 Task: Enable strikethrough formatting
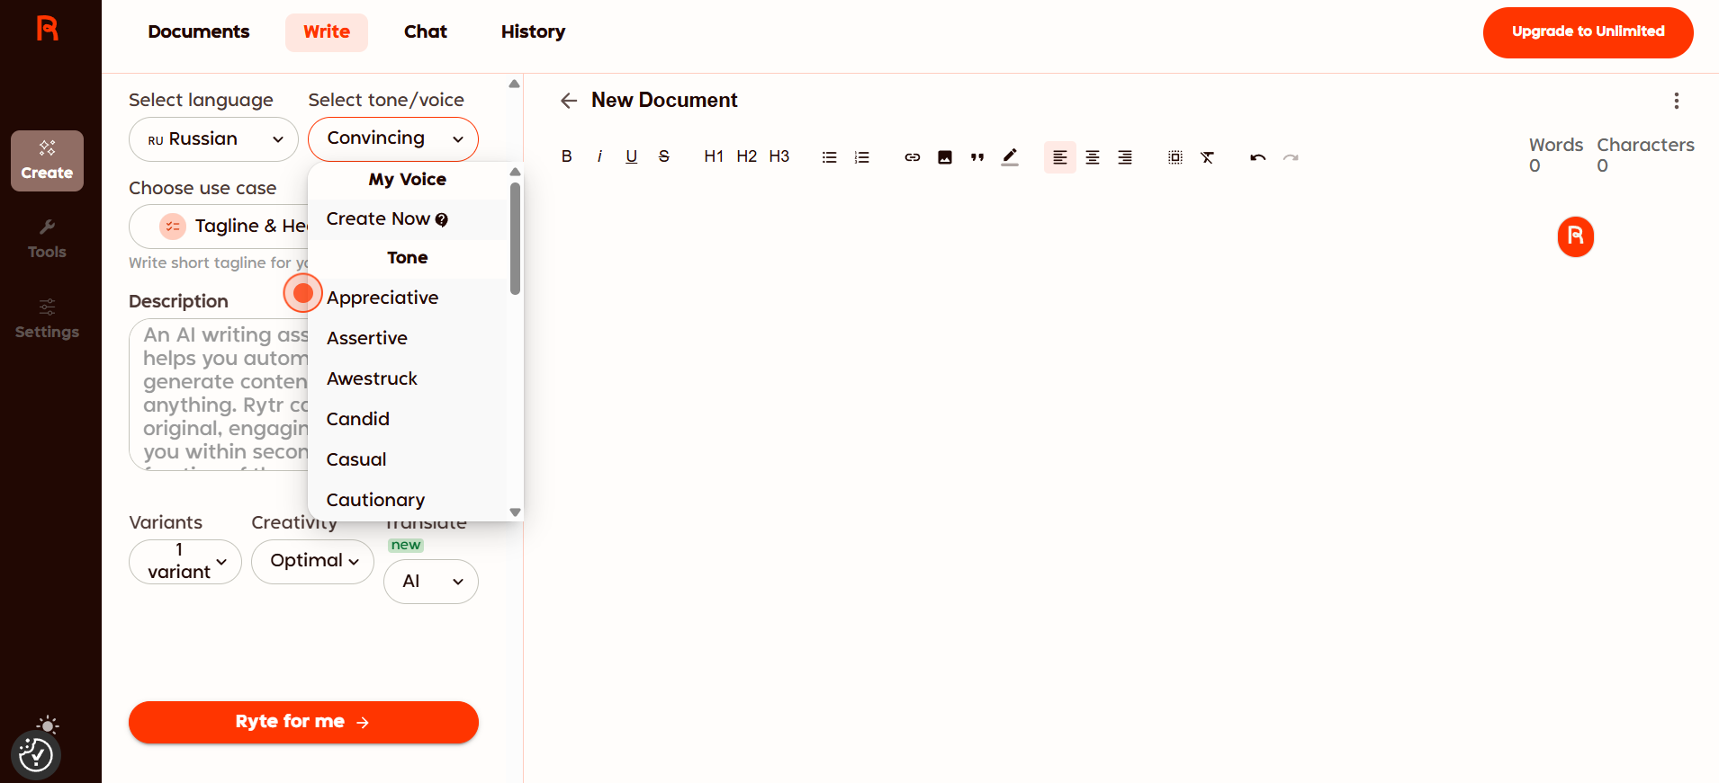pyautogui.click(x=664, y=156)
